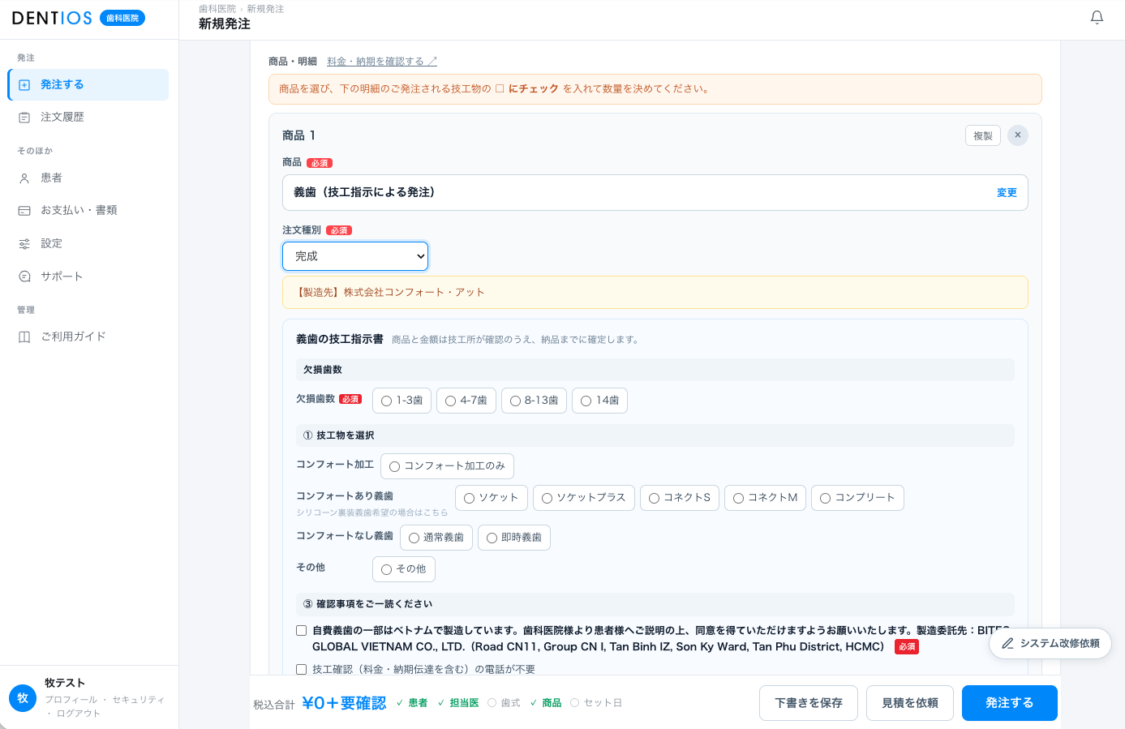Select 通常義歯 option
1125x729 pixels.
(436, 538)
